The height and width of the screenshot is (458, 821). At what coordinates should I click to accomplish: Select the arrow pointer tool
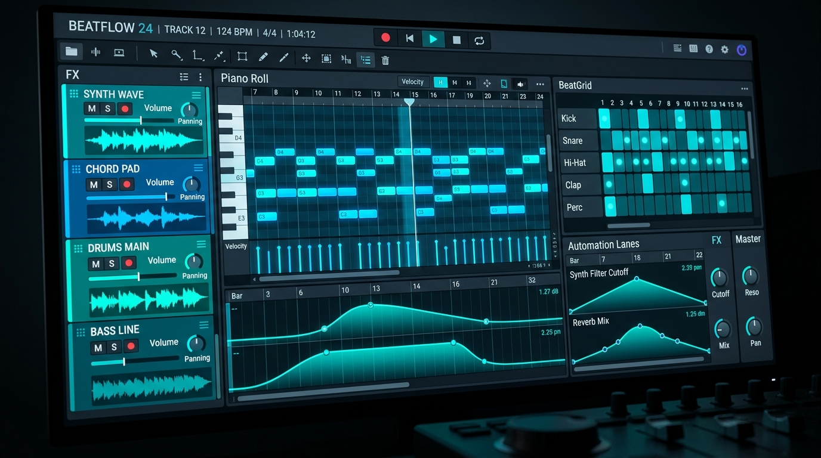tap(154, 54)
